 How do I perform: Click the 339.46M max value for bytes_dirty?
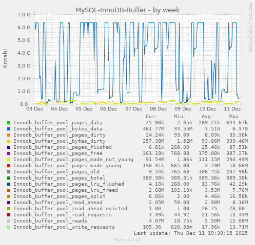click(x=237, y=141)
